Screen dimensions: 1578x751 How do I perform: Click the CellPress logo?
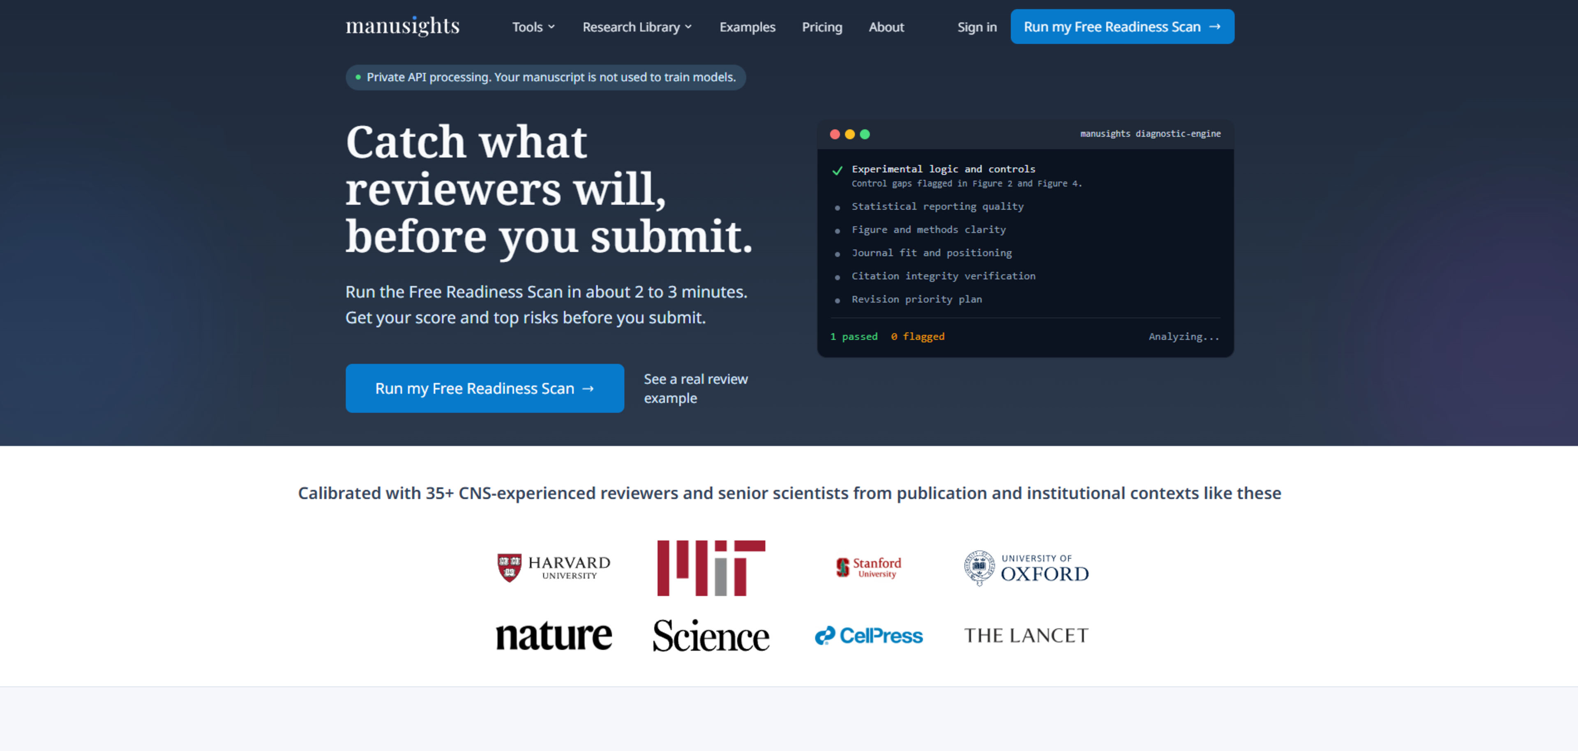(869, 635)
